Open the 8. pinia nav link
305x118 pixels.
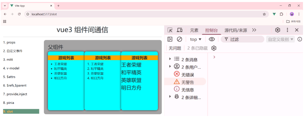(x=9, y=103)
